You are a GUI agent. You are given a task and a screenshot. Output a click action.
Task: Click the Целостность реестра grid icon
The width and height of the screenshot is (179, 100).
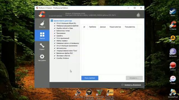click(x=52, y=21)
